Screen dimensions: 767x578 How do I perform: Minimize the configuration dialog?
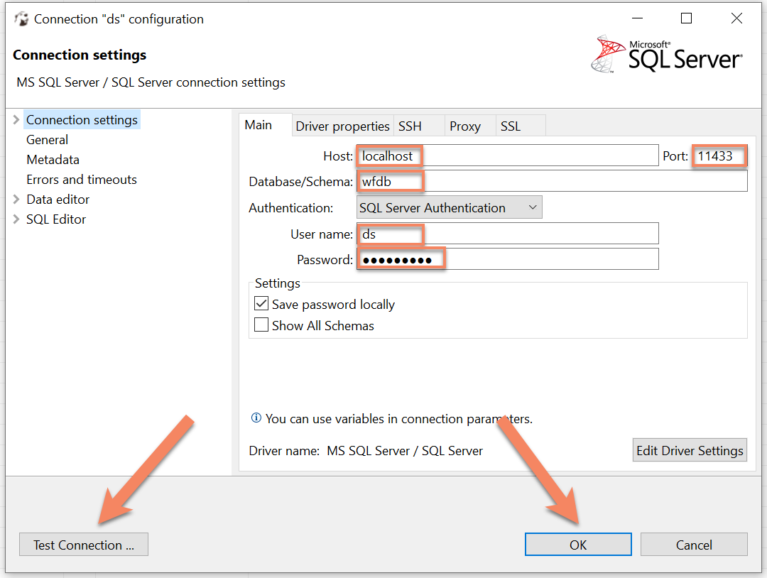(637, 18)
